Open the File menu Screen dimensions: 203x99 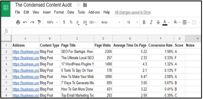17,12
